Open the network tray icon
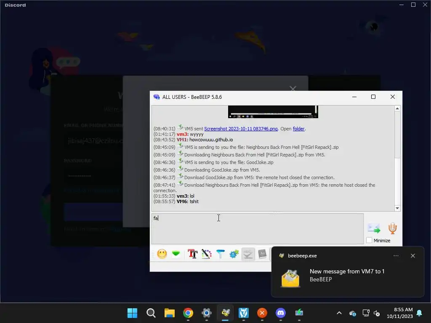The image size is (431, 323). click(x=366, y=313)
